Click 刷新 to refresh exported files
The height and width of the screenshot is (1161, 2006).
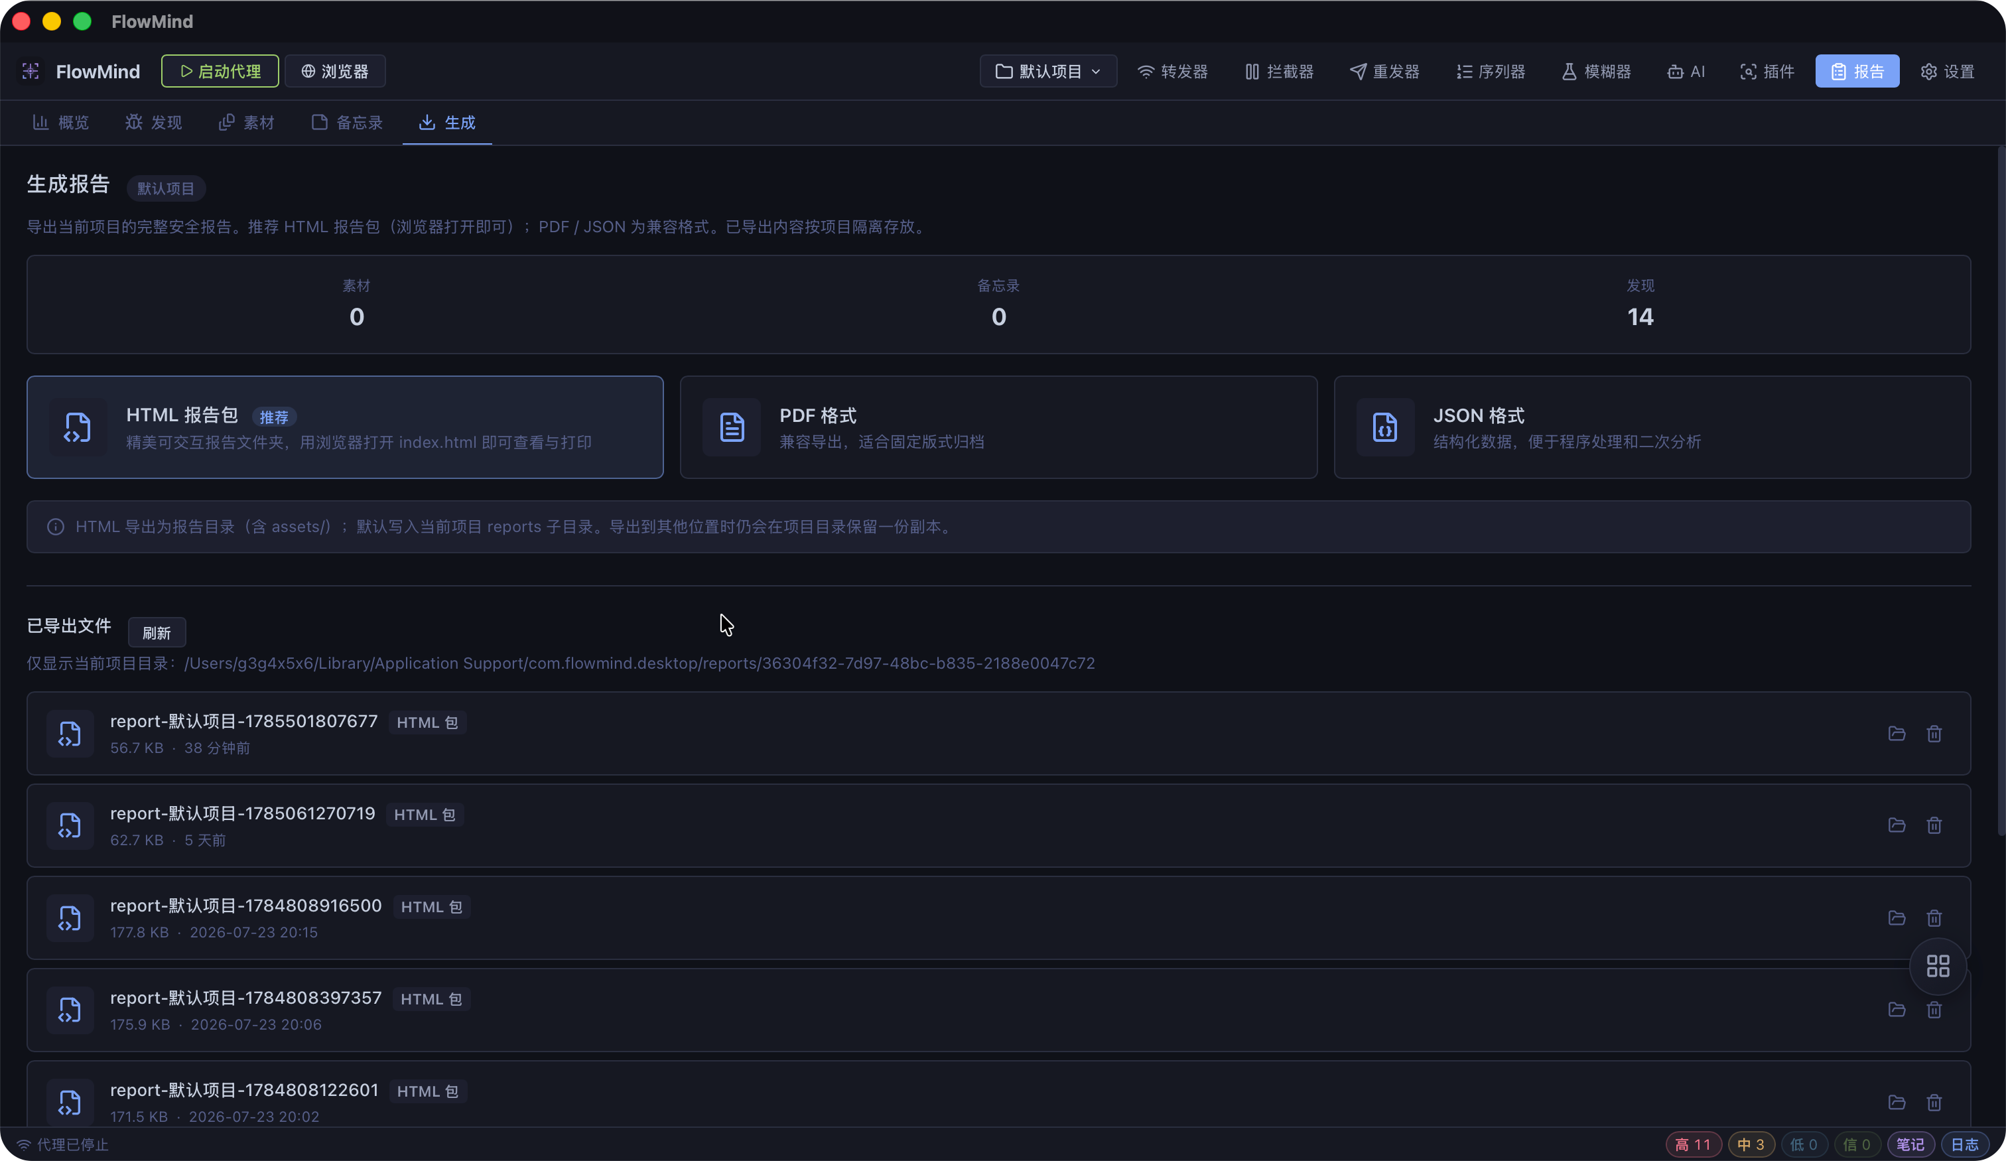tap(157, 633)
